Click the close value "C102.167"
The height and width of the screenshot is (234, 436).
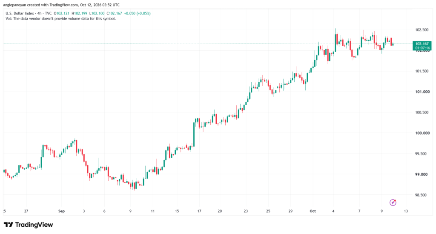tap(114, 13)
